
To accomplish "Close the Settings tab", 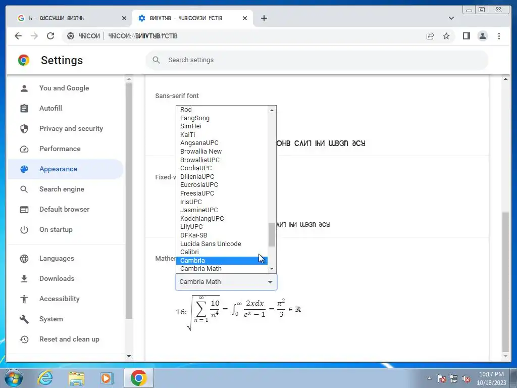I will pos(245,18).
